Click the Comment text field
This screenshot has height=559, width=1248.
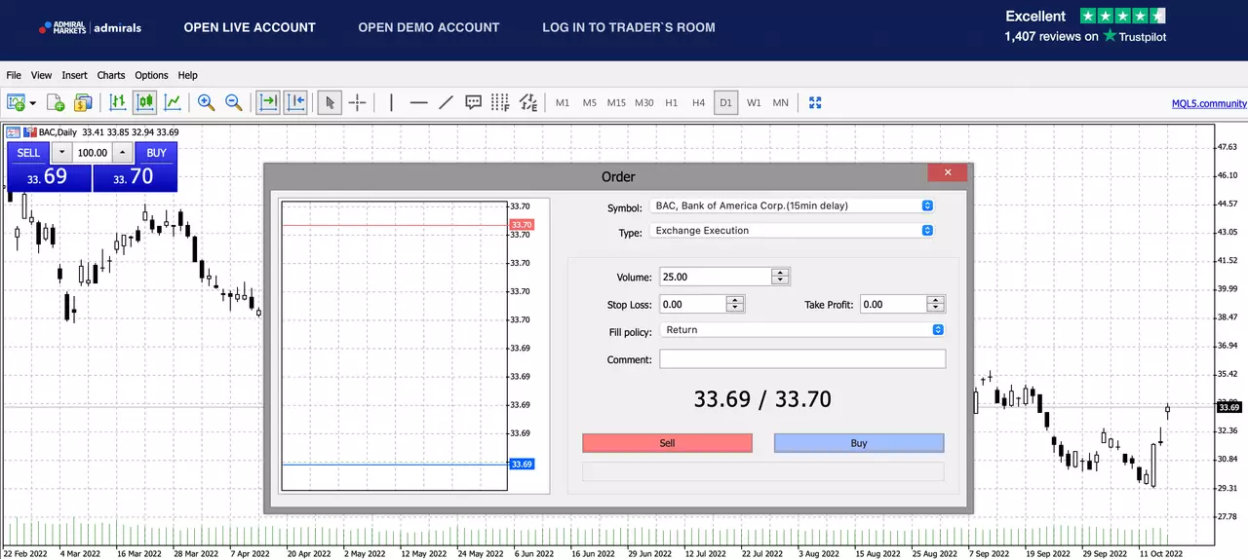(x=802, y=359)
